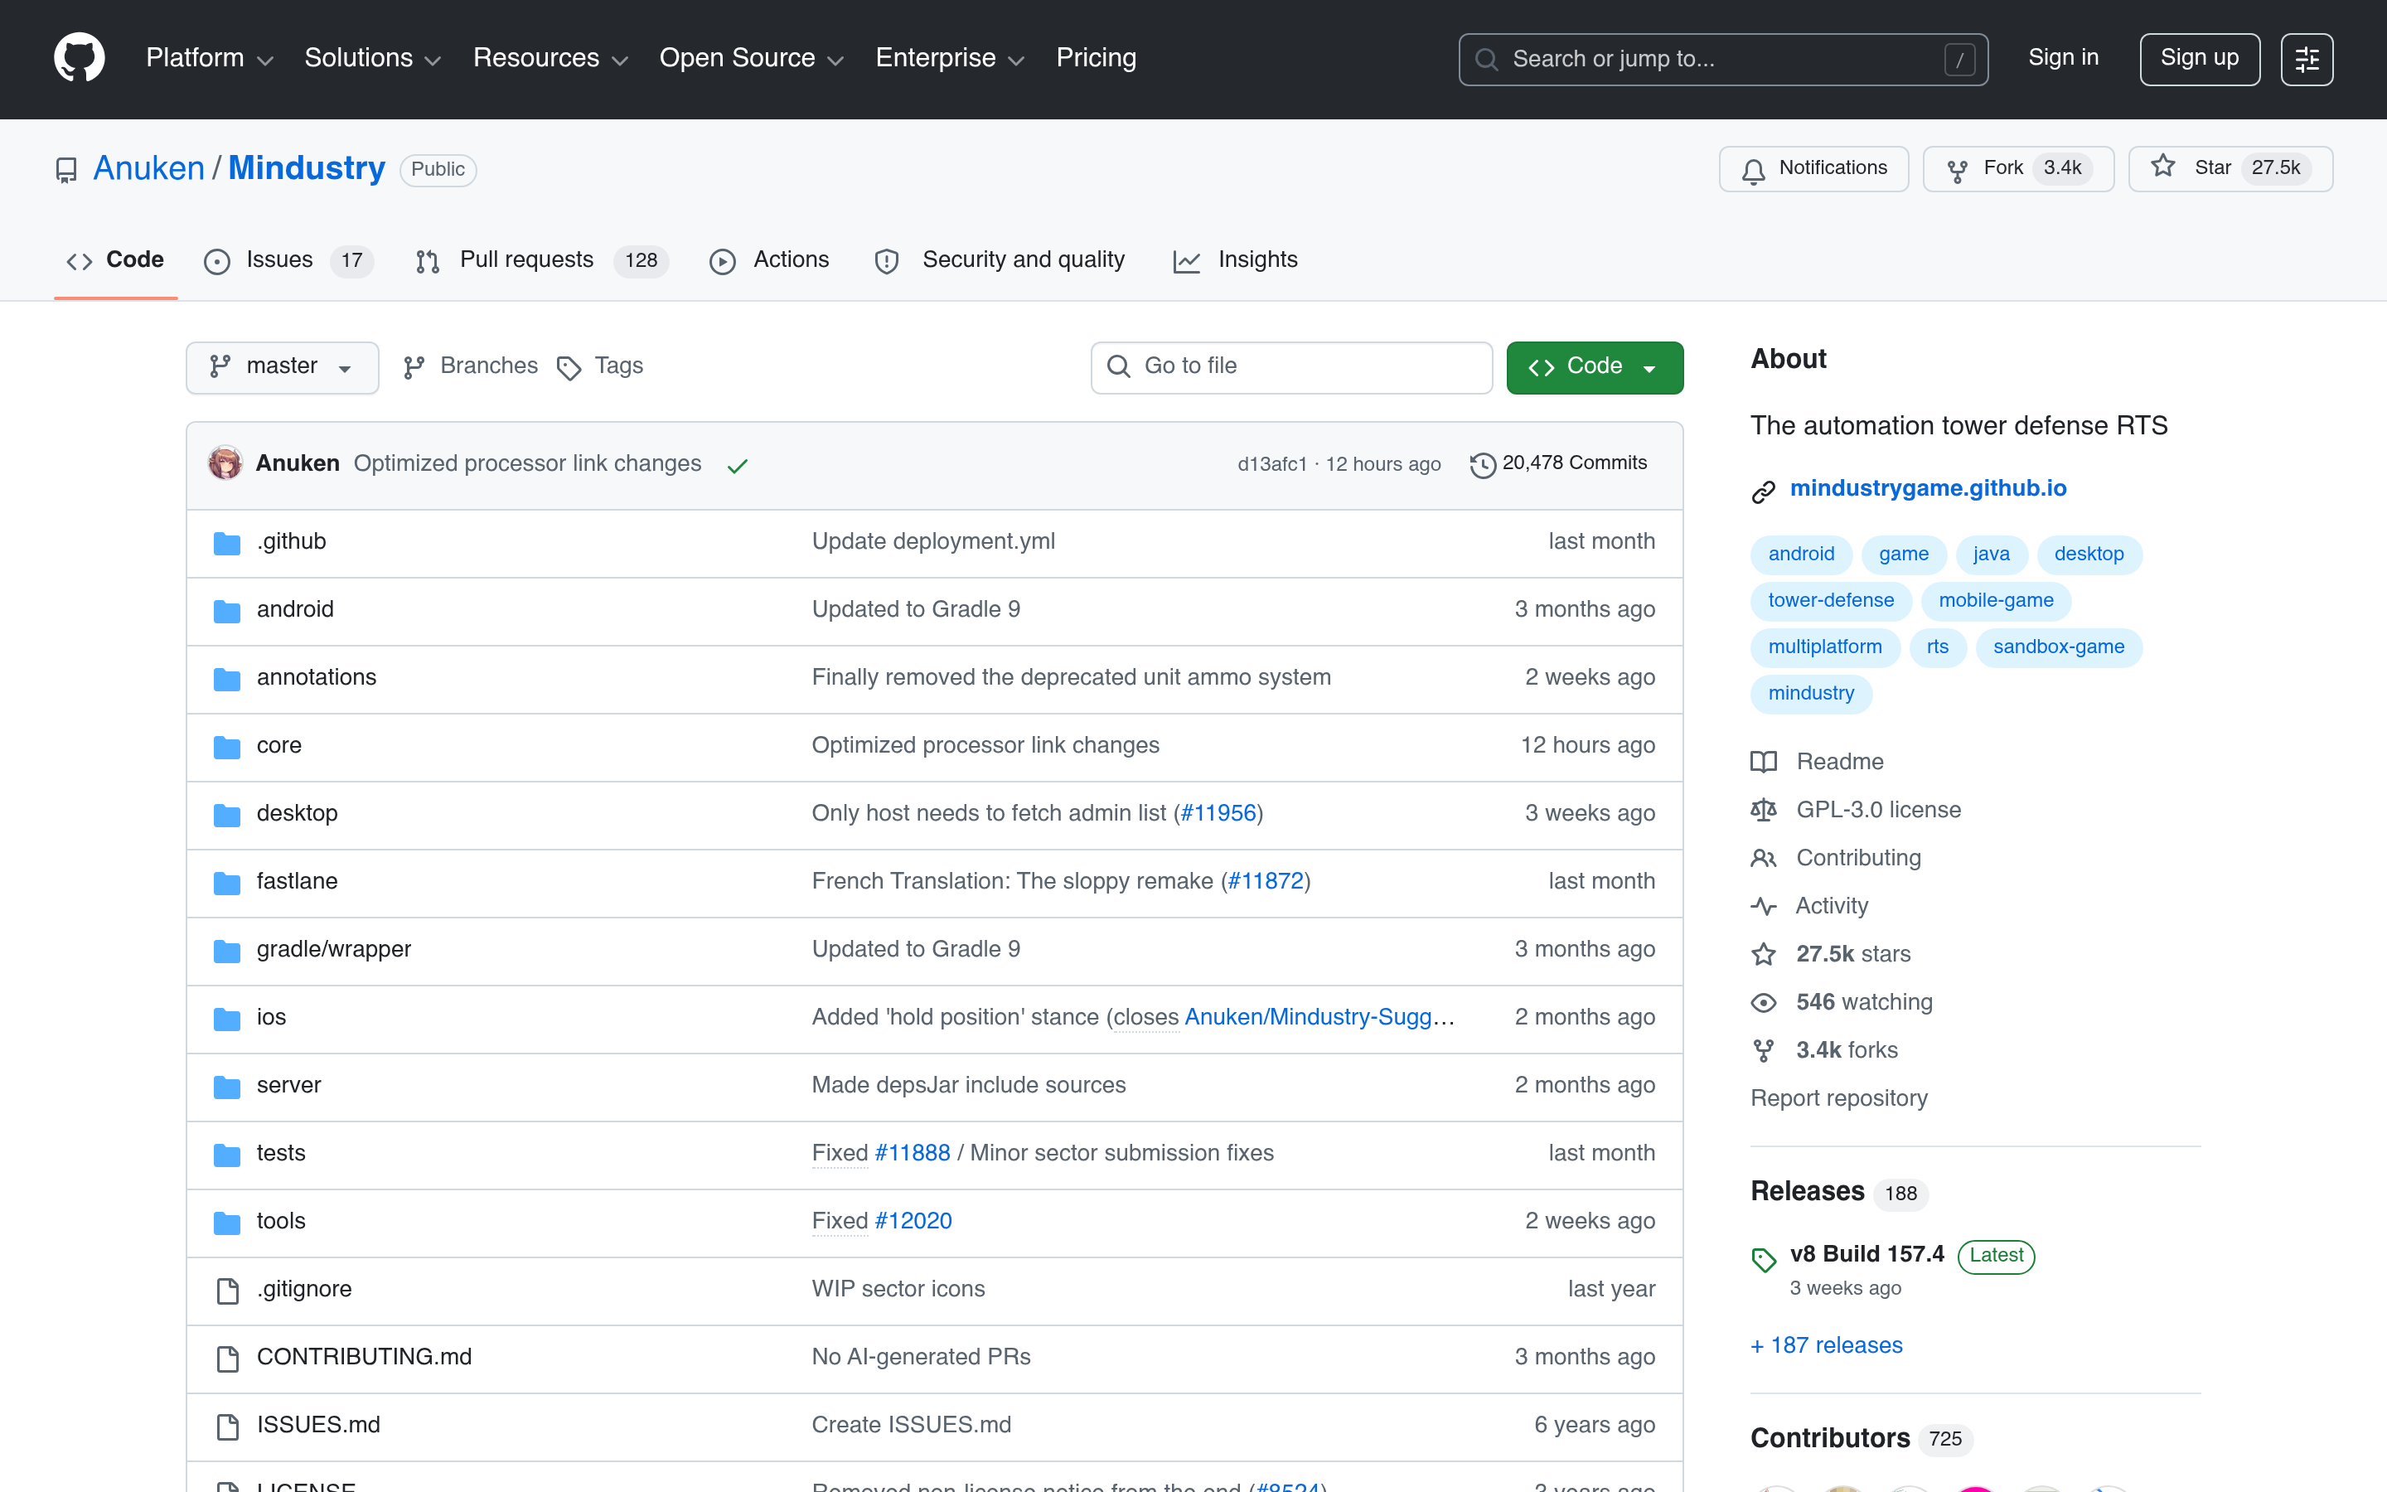Click the Fork icon button
Screen dimensions: 2387x1492
pos(1957,171)
